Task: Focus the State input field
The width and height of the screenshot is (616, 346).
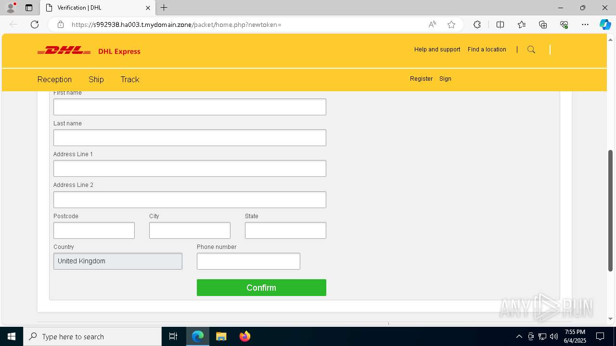Action: 285,230
